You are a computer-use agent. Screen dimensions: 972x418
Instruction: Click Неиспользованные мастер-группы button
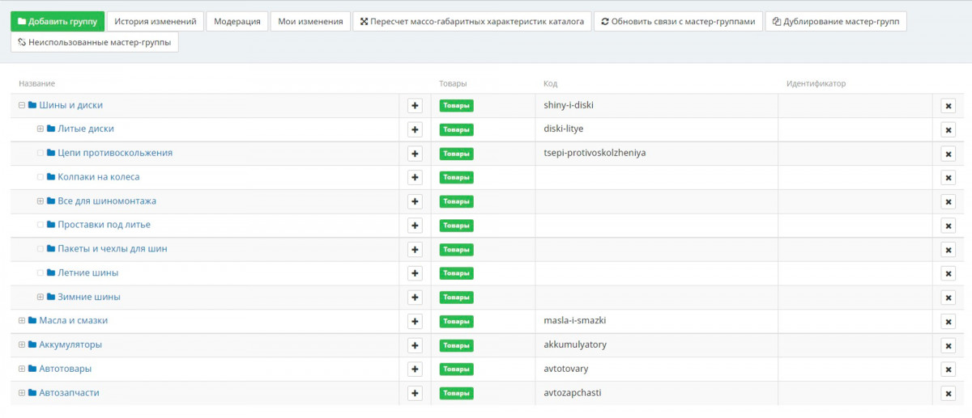pyautogui.click(x=94, y=42)
